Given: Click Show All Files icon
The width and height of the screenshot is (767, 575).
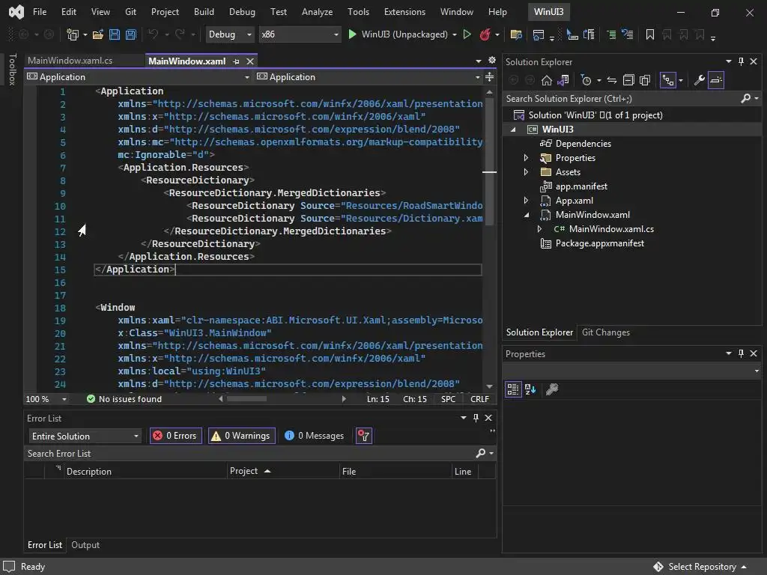Looking at the screenshot, I should coord(645,80).
